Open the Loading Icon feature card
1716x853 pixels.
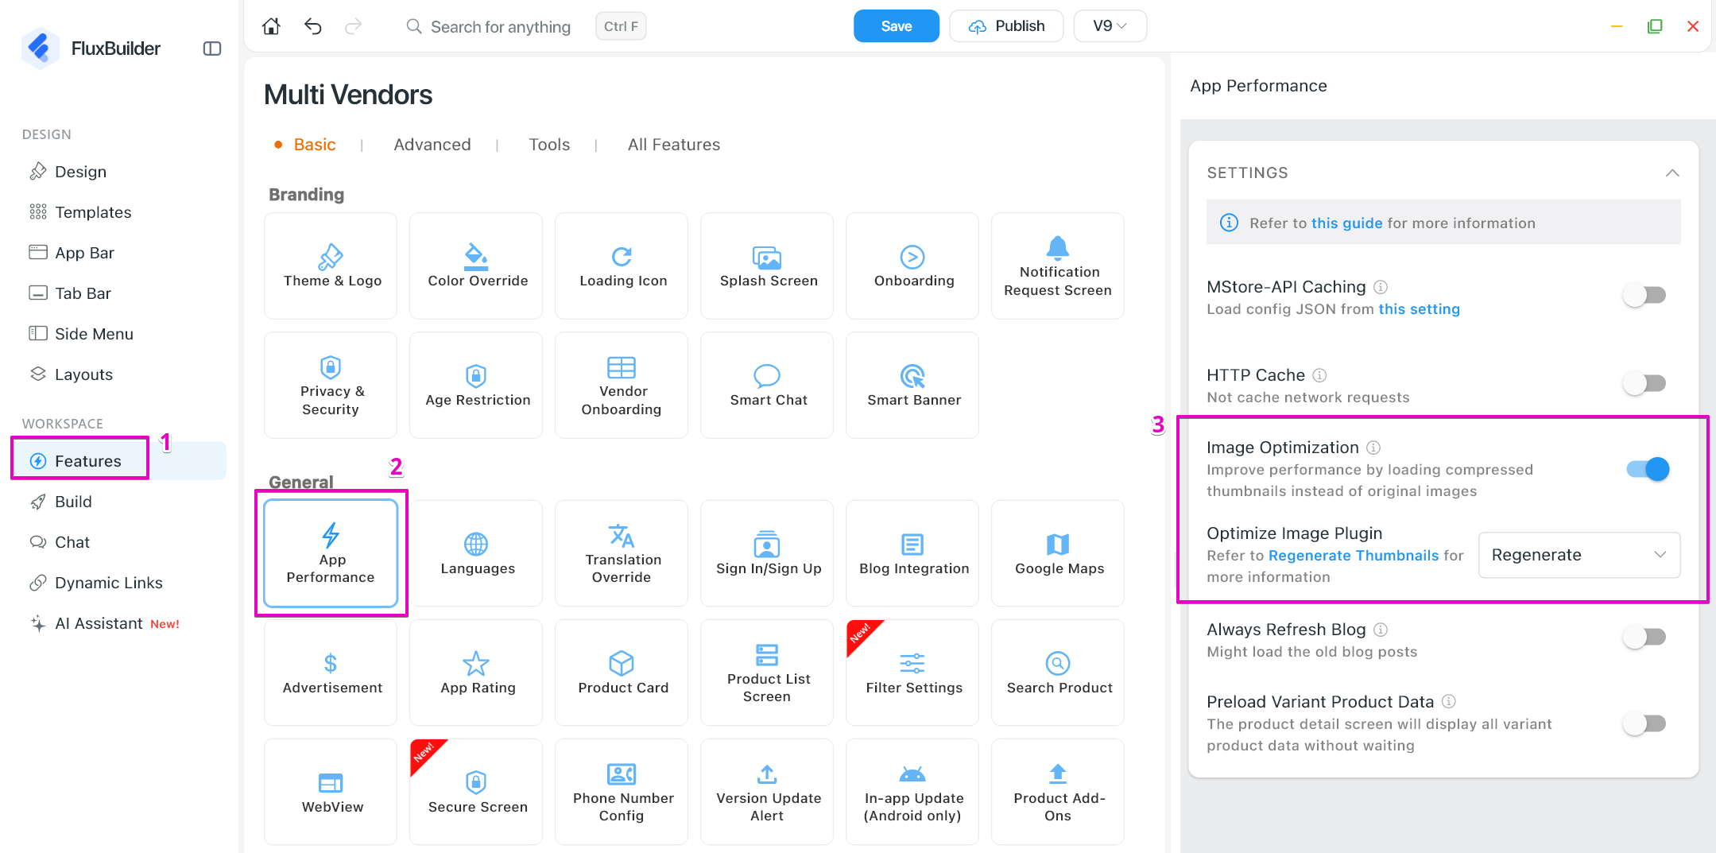pos(622,266)
